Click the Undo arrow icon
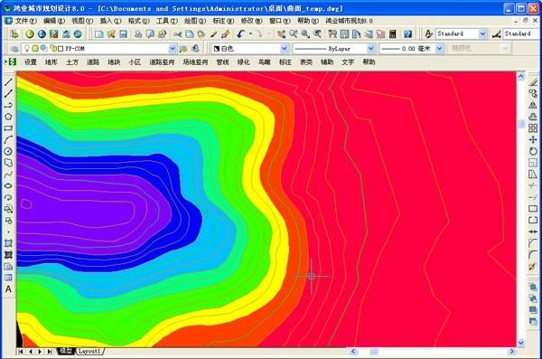 [240, 34]
